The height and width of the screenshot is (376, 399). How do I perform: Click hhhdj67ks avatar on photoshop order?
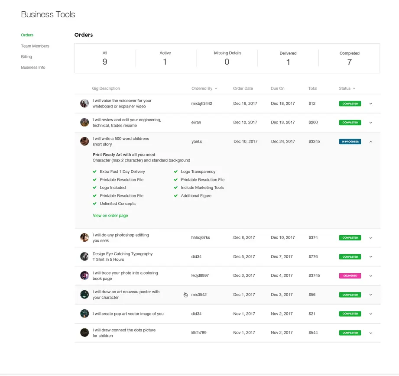(84, 237)
